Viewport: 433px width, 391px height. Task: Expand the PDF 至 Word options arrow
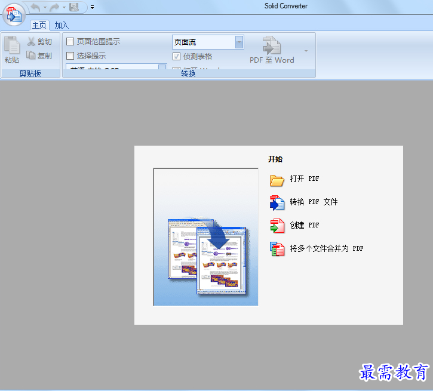306,51
